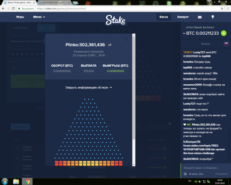Click Отправить to send chat message
This screenshot has height=185, width=231.
tap(221, 174)
